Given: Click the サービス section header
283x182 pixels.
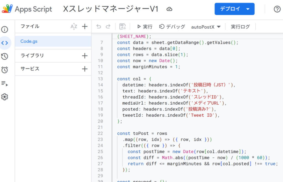Looking at the screenshot, I should tap(30, 69).
